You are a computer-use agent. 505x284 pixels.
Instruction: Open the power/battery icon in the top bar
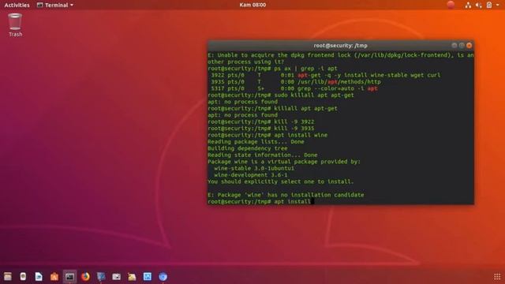489,5
